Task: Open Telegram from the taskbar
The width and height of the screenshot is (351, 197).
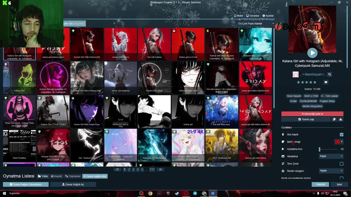Action: click(x=195, y=193)
